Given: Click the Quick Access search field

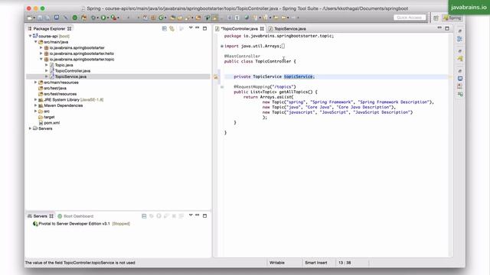Looking at the screenshot, I should pos(410,18).
